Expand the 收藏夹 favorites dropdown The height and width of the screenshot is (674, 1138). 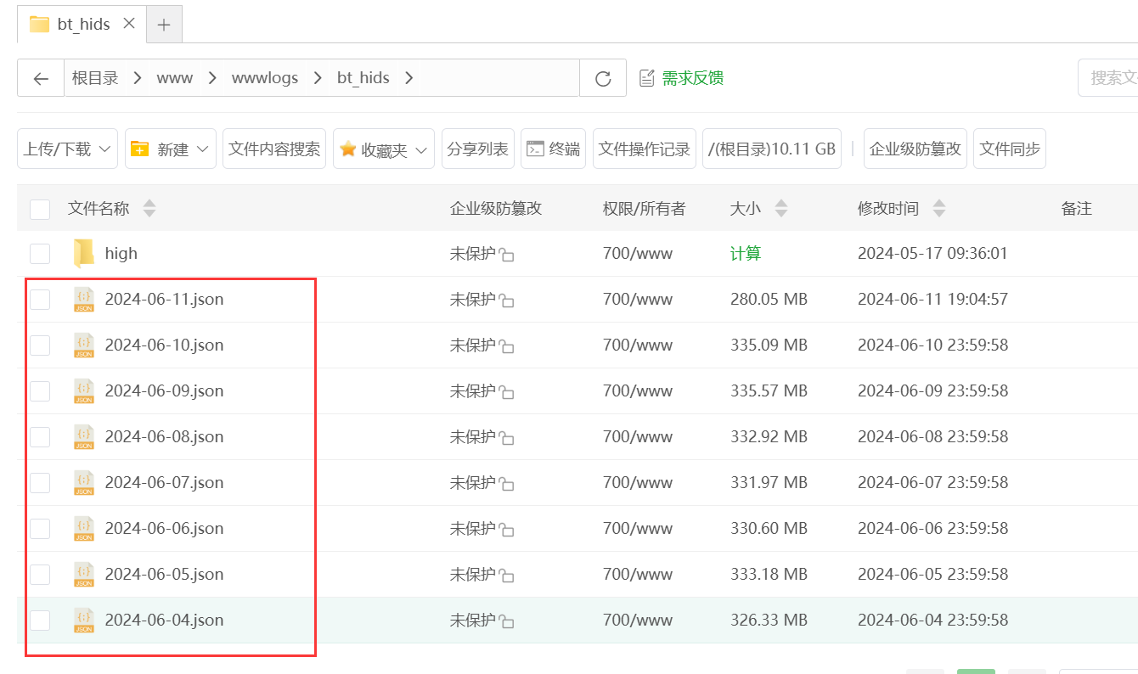click(x=384, y=149)
